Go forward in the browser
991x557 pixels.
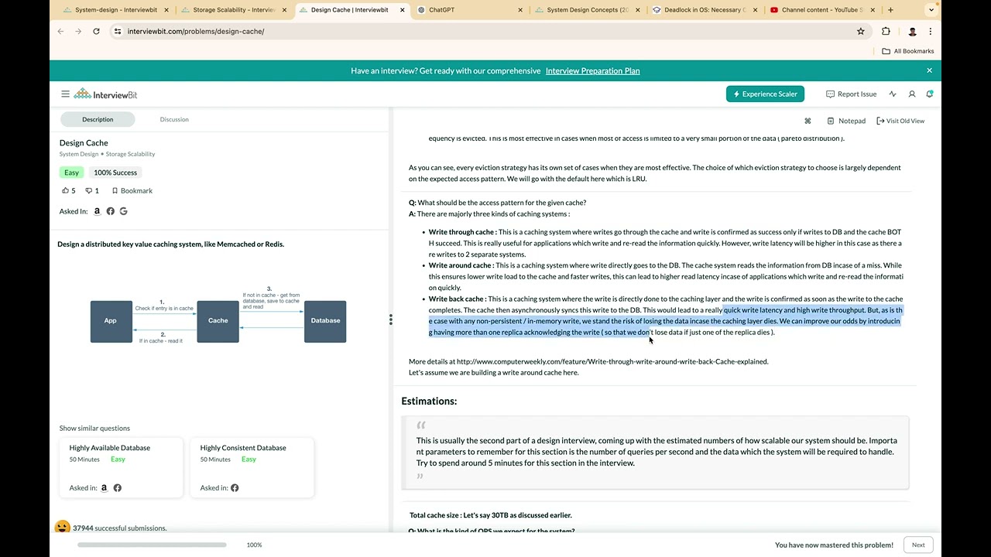pyautogui.click(x=78, y=31)
